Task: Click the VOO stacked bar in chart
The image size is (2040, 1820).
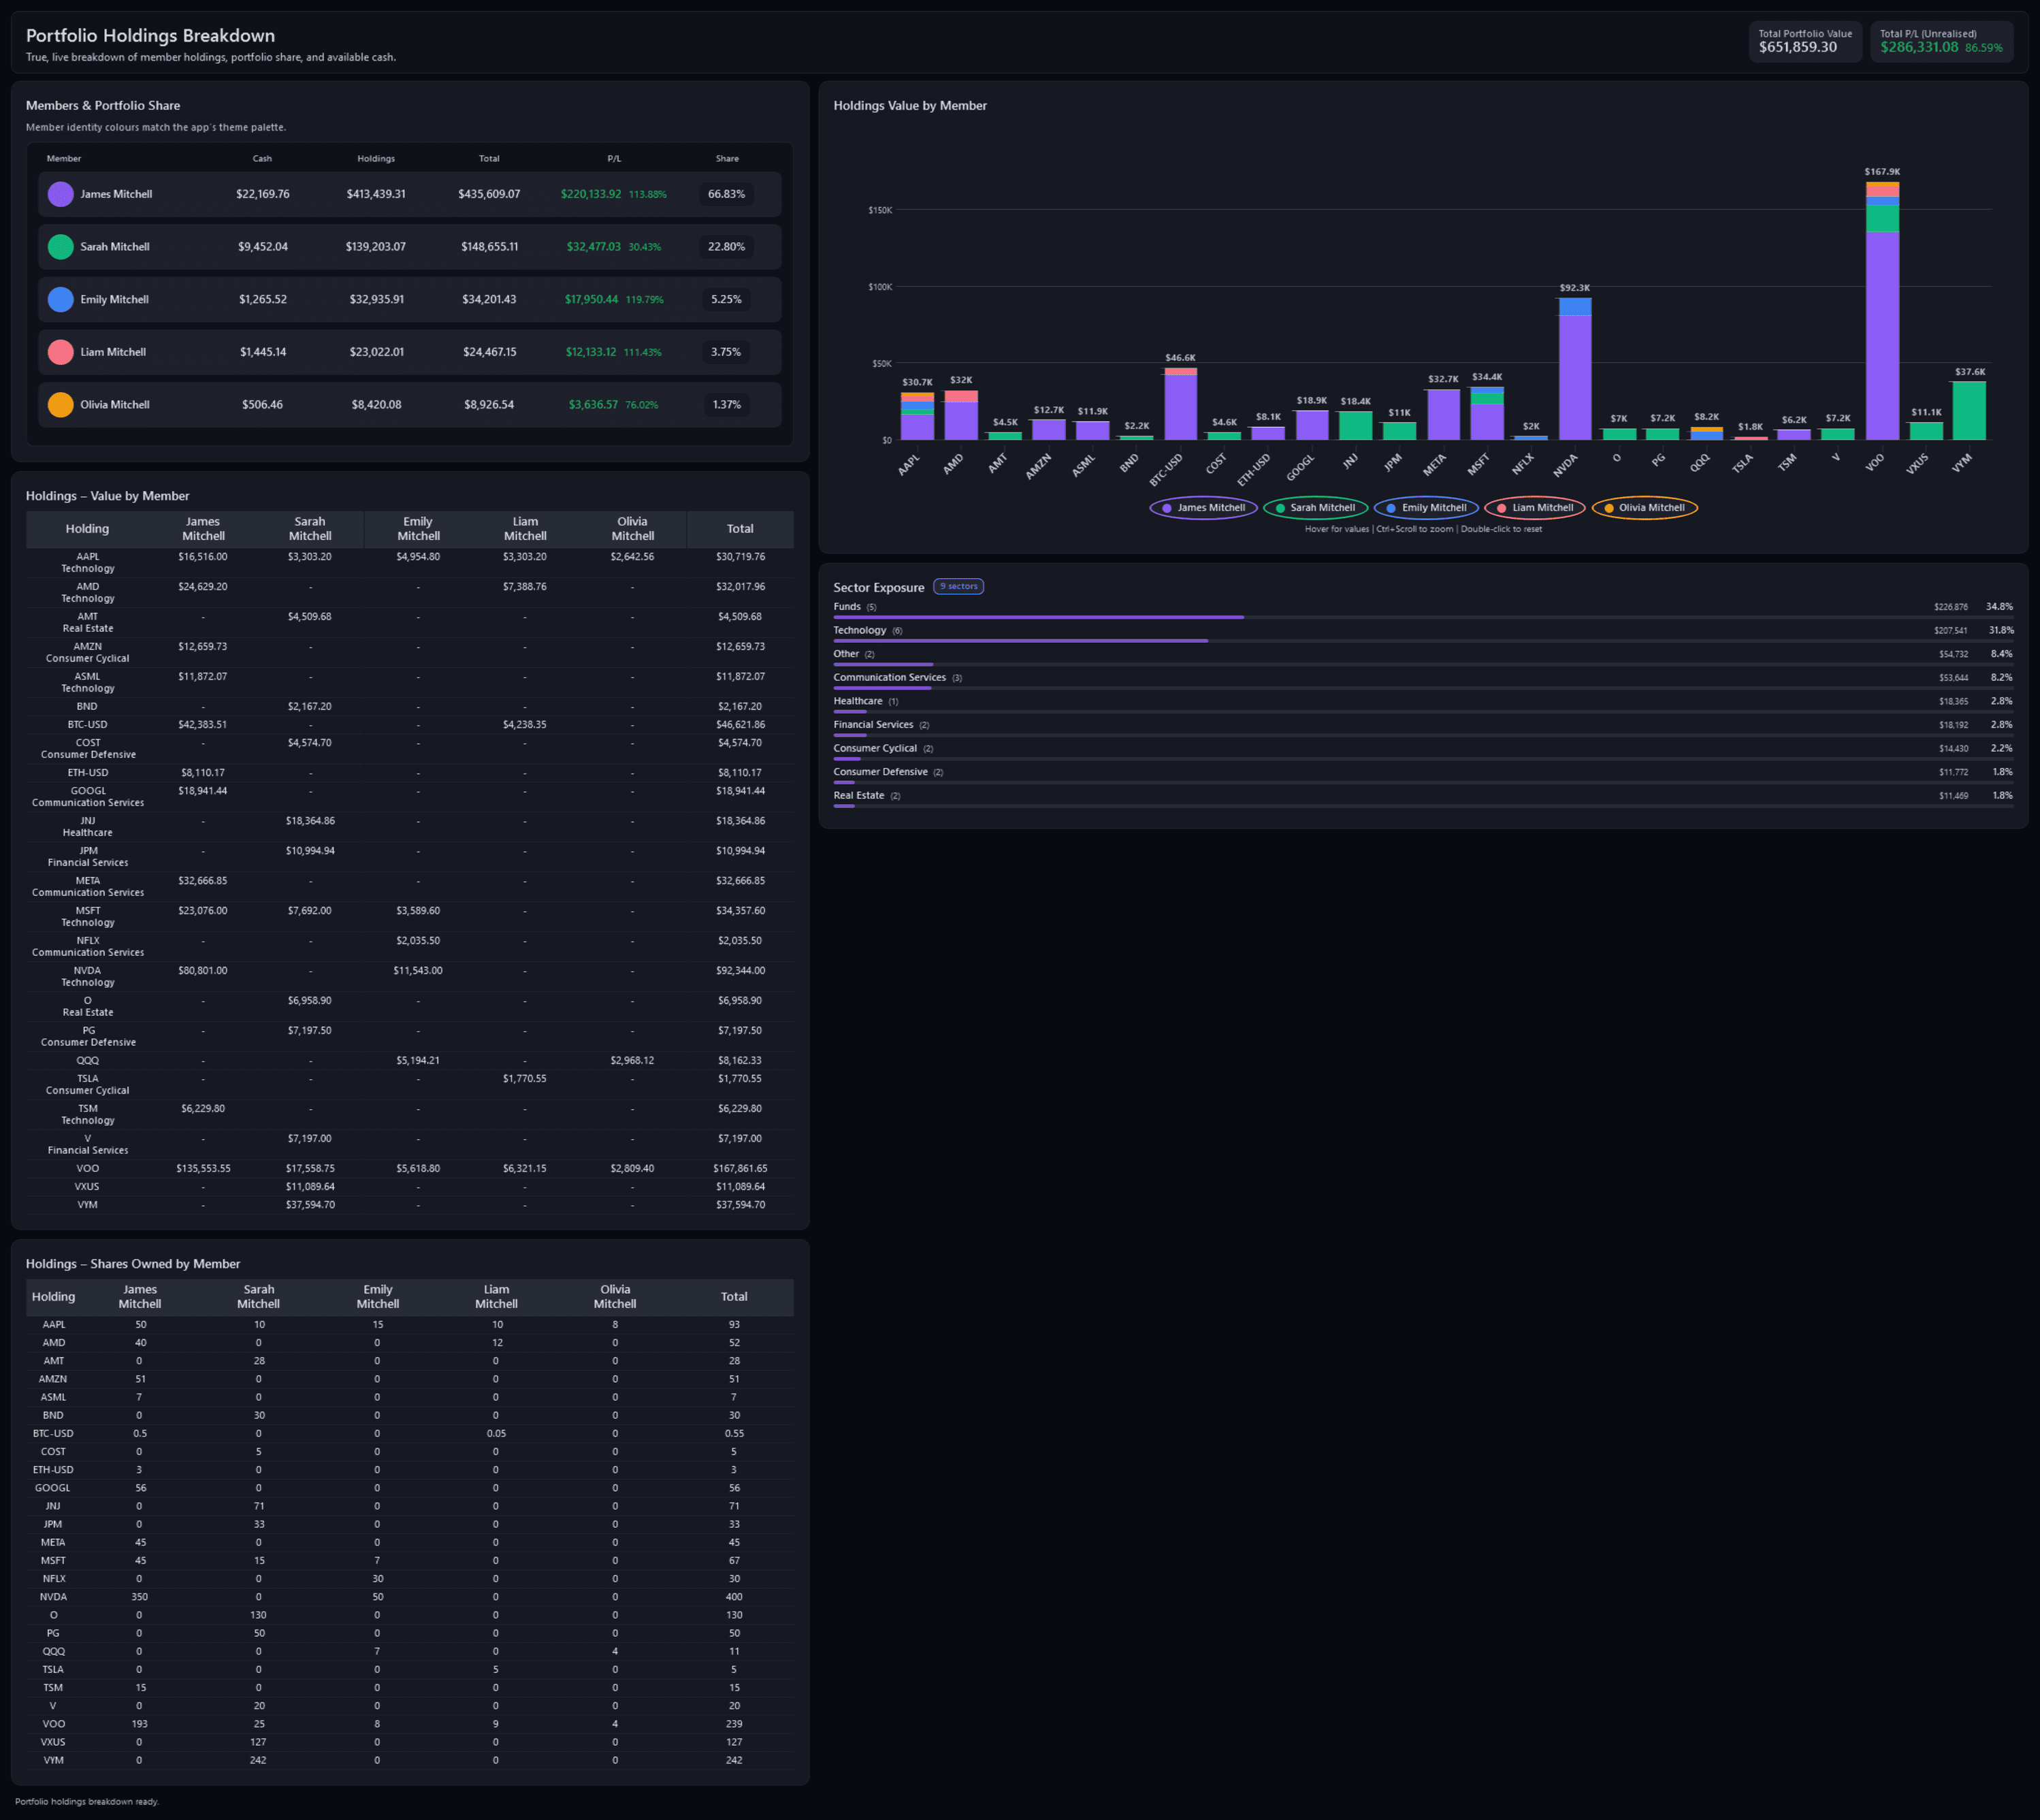Action: point(1882,311)
